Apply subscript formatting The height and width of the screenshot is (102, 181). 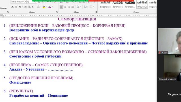point(29,7)
